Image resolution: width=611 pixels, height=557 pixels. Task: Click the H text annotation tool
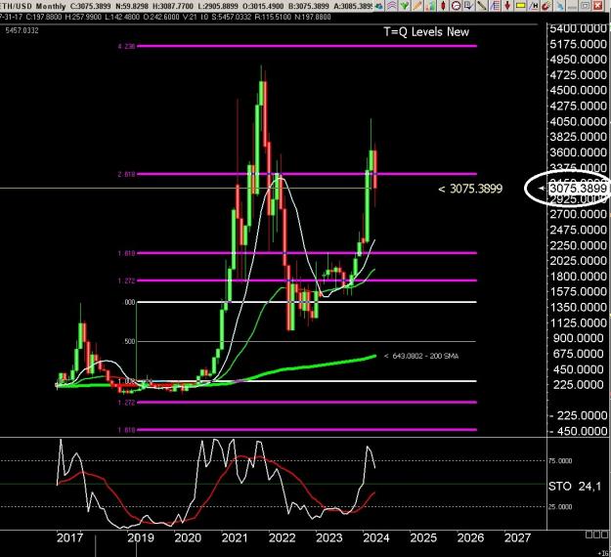coord(534,6)
